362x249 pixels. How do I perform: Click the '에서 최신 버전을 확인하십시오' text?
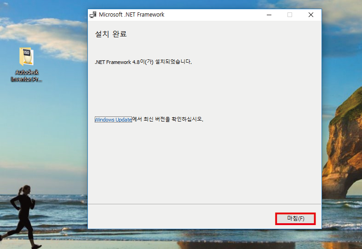(x=167, y=119)
